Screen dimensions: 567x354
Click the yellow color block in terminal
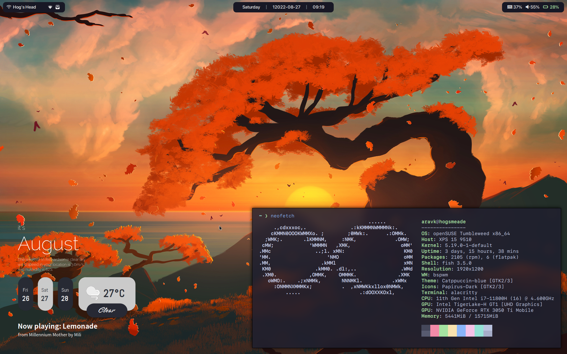[452, 331]
